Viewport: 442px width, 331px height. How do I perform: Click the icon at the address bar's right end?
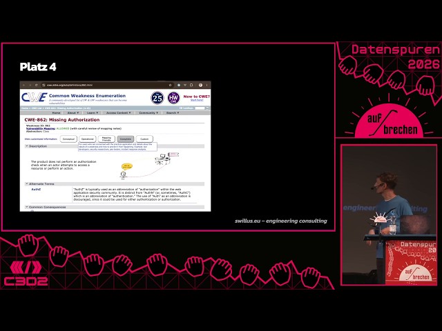[170, 85]
